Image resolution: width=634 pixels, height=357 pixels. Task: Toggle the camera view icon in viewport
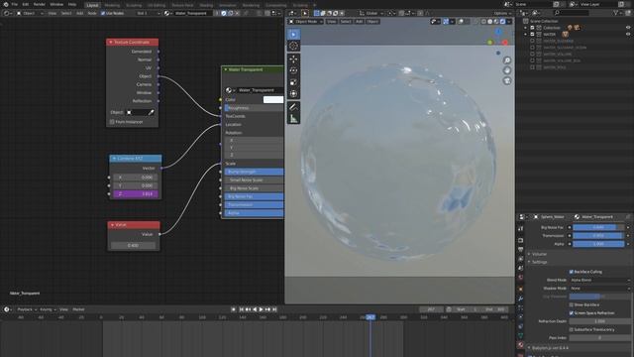click(507, 80)
